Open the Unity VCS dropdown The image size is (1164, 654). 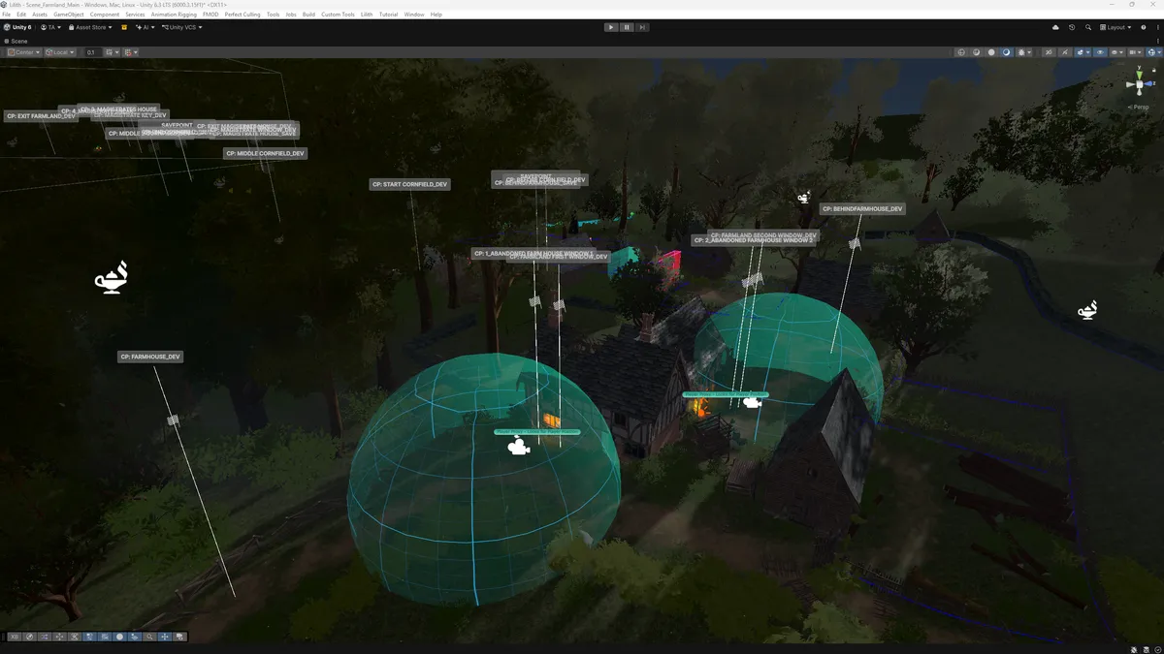click(182, 27)
